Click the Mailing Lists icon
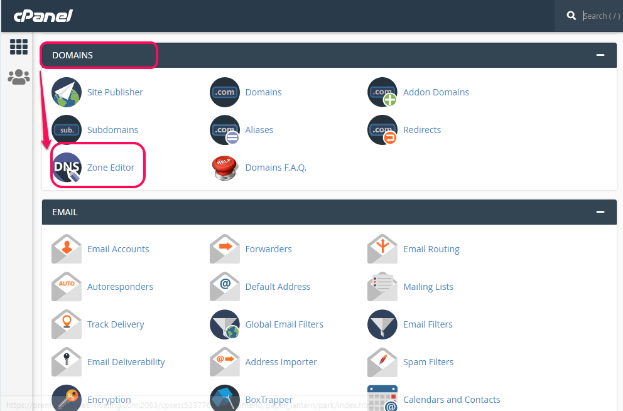 tap(382, 287)
